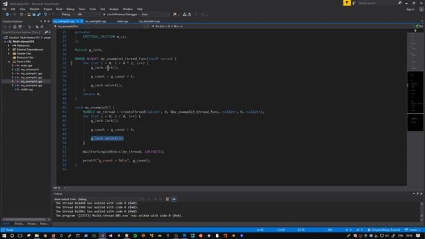
Task: Switch to the main.cpp editor tab
Action: point(122,21)
